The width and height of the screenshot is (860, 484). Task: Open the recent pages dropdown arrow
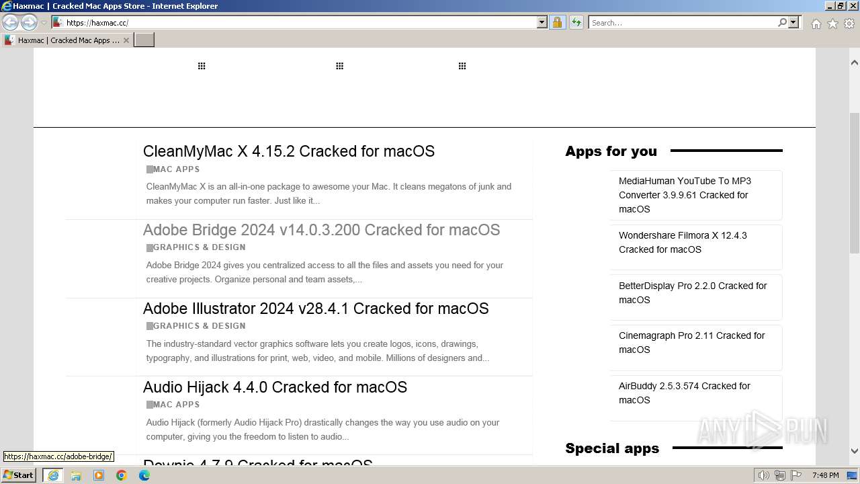tap(44, 23)
